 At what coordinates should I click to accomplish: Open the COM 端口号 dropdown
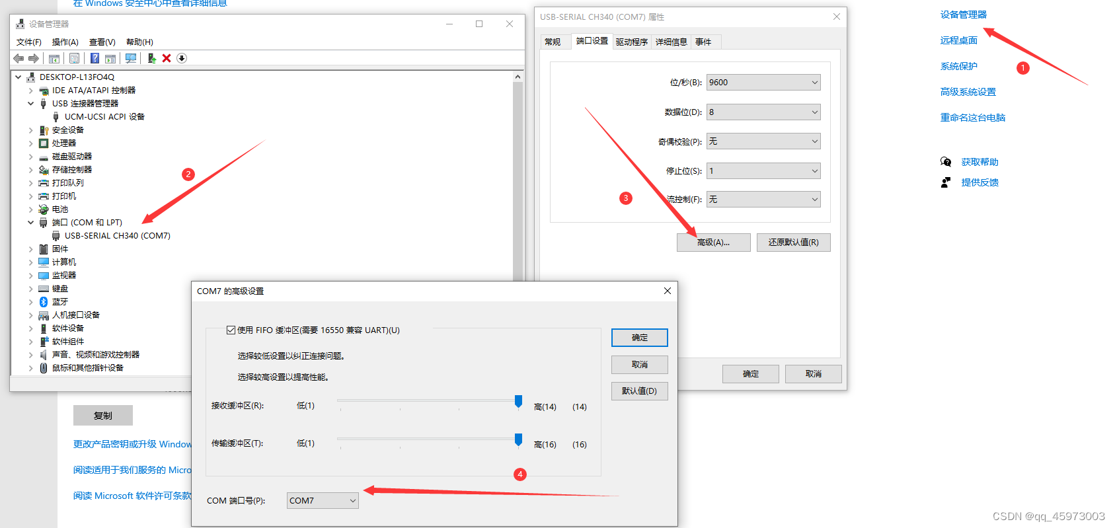[x=323, y=500]
